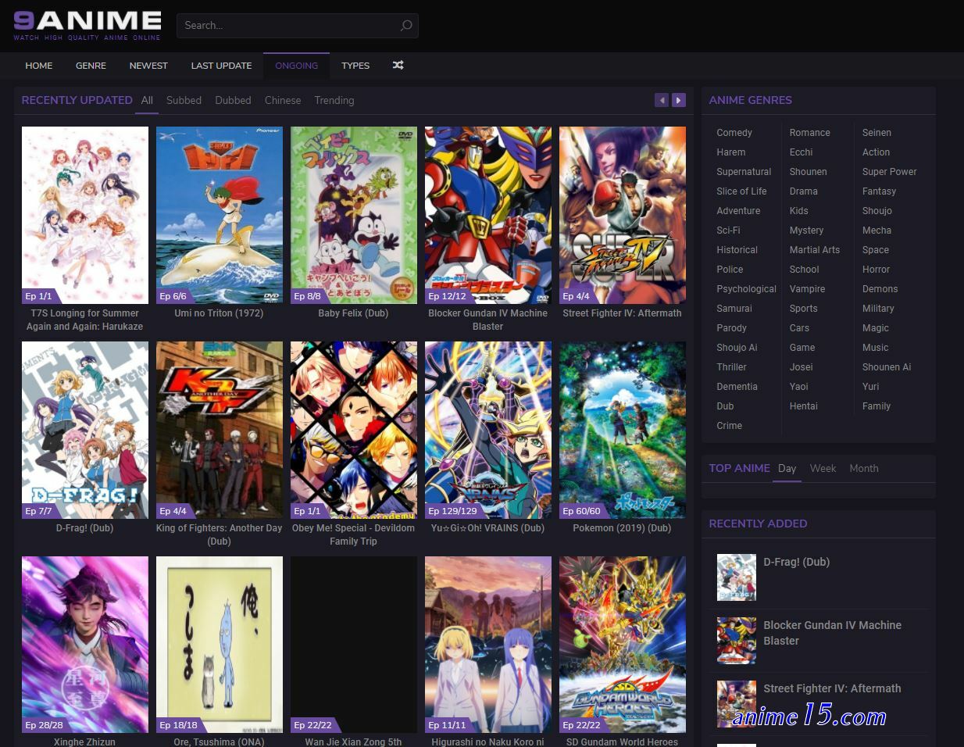
Task: Open the ONGOING menu item
Action: click(297, 66)
